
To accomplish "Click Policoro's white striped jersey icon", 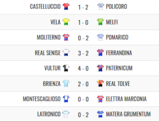I will tap(101, 6).
